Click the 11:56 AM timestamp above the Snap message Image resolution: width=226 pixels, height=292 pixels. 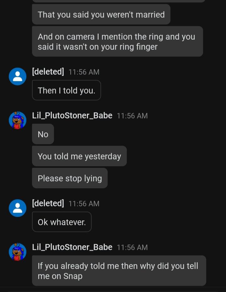(x=132, y=248)
